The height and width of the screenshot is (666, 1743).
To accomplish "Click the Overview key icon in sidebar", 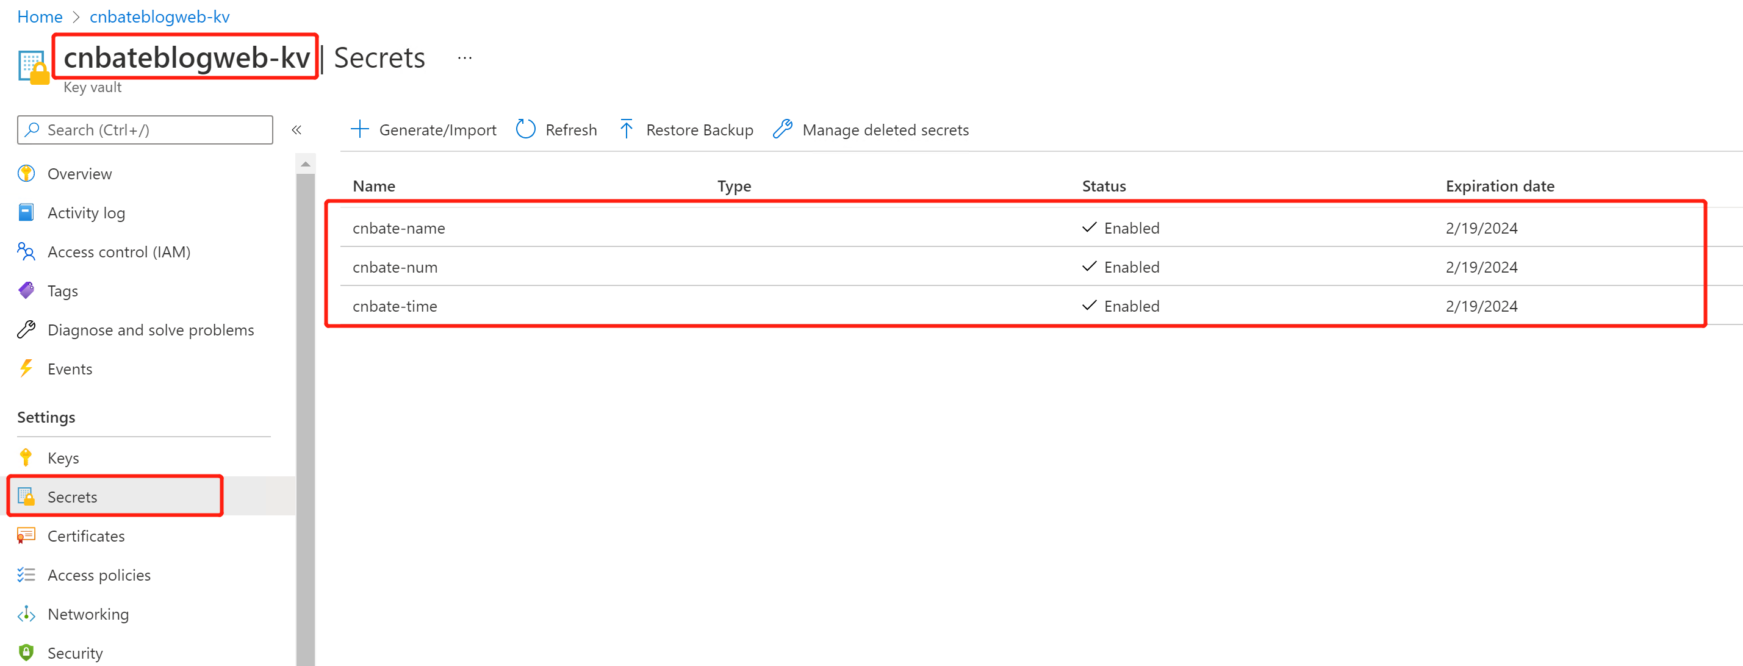I will [x=26, y=174].
